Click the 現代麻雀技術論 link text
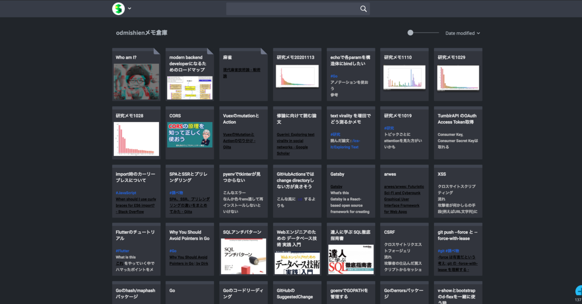582x304 pixels. click(242, 73)
